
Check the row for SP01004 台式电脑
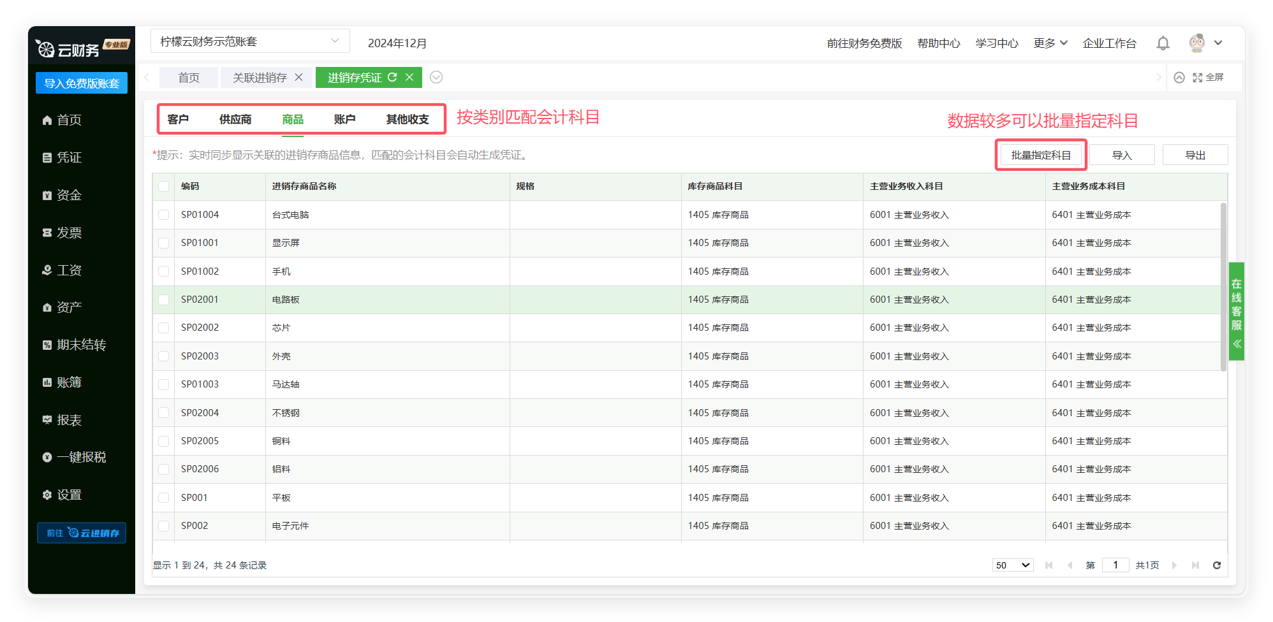164,215
